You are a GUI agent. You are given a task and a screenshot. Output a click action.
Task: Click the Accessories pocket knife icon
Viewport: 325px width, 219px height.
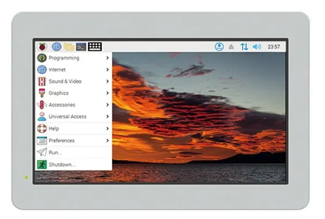click(x=42, y=105)
